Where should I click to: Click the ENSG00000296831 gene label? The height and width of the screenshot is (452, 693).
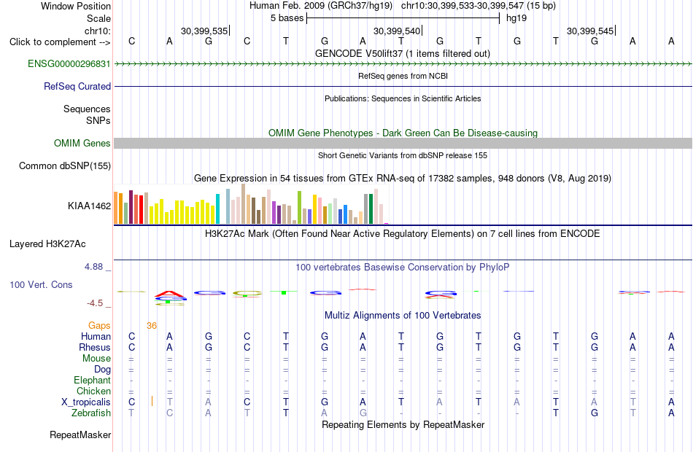(69, 63)
